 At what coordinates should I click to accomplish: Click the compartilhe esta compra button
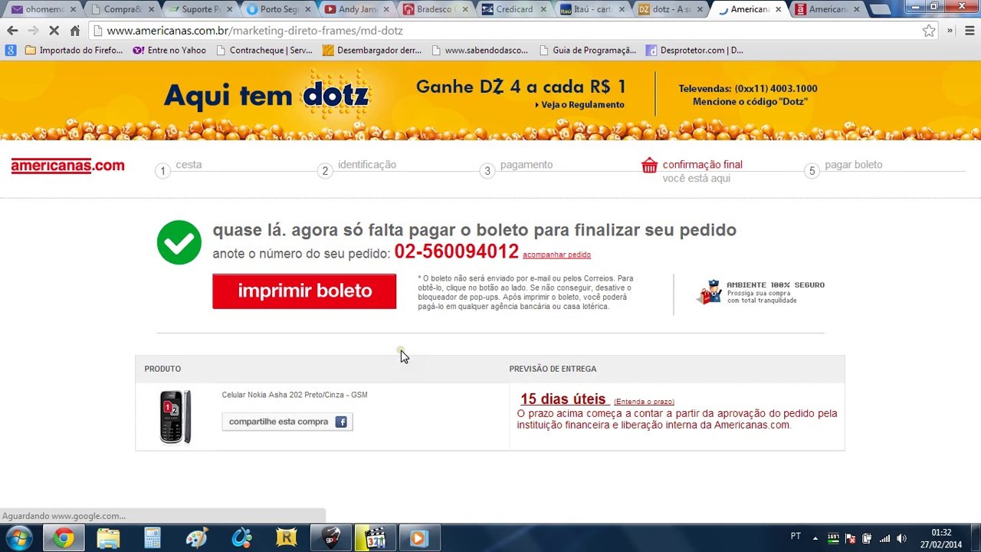point(287,422)
